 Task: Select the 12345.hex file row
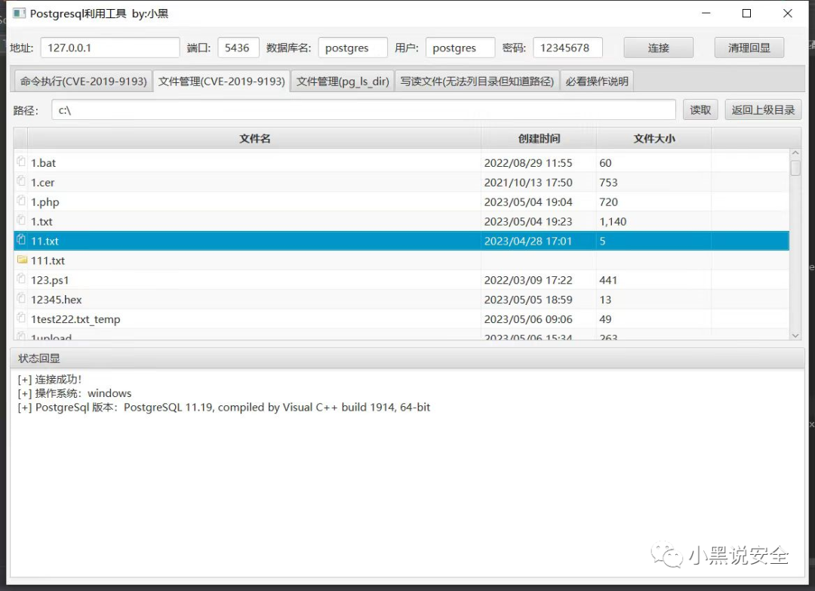tap(401, 300)
